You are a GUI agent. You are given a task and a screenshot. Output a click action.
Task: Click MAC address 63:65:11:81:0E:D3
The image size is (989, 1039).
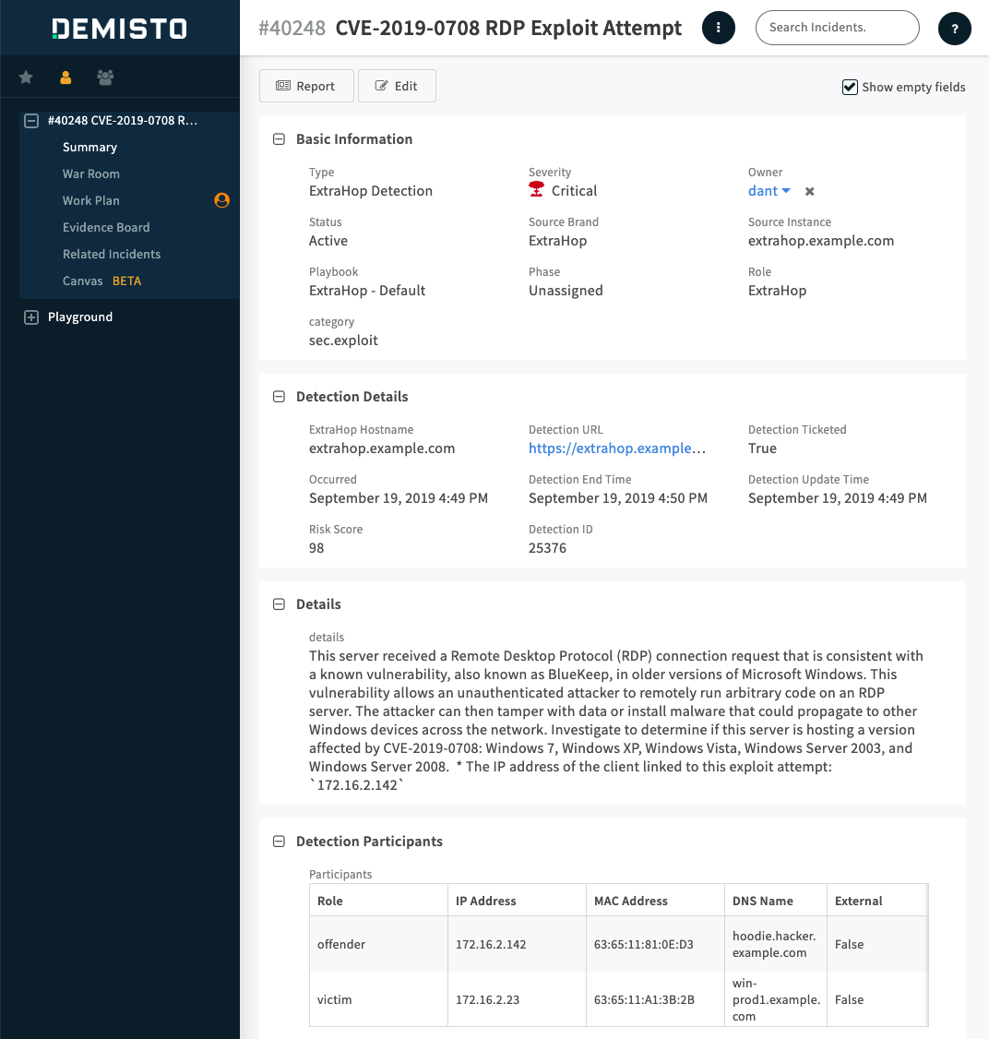[644, 944]
